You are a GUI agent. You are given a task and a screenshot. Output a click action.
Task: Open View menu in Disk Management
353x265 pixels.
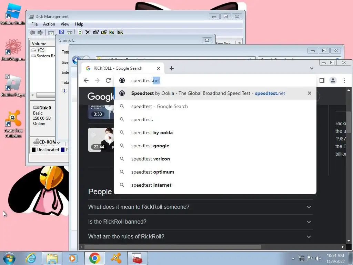tap(65, 24)
